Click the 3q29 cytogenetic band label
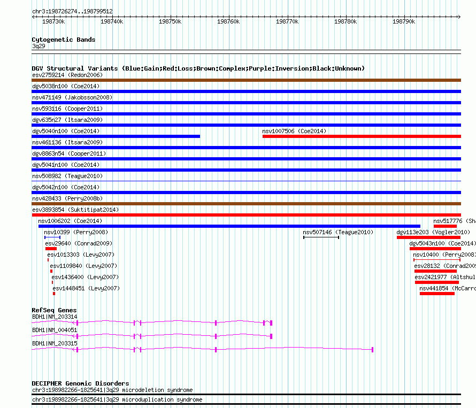The image size is (476, 408). 39,46
